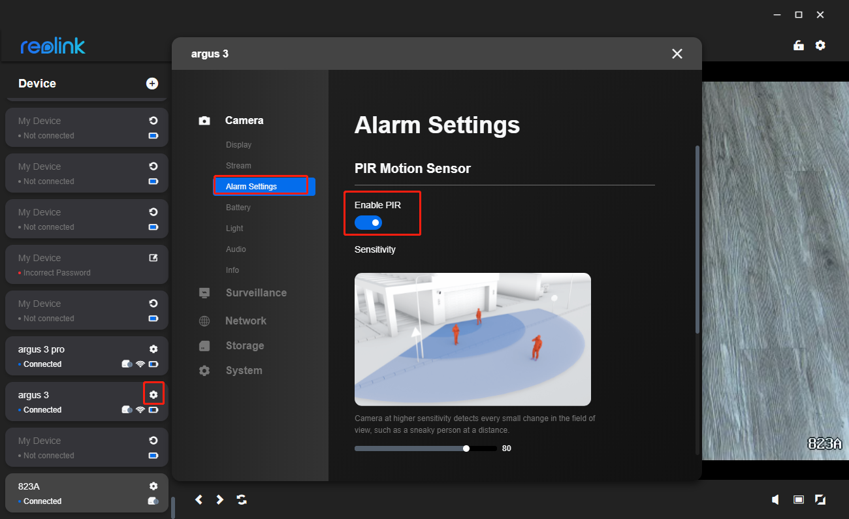Click the settings dialog vertical scrollbar
This screenshot has height=519, width=849.
(697, 238)
